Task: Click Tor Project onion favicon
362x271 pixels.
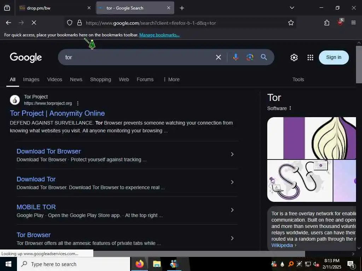Action: point(15,100)
